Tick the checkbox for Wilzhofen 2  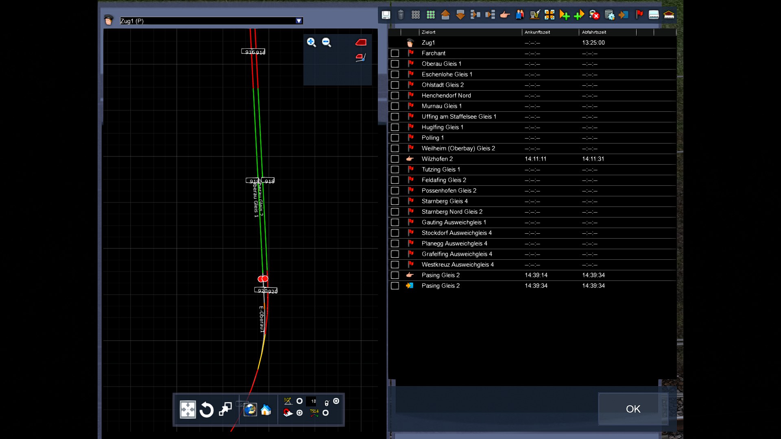(395, 159)
